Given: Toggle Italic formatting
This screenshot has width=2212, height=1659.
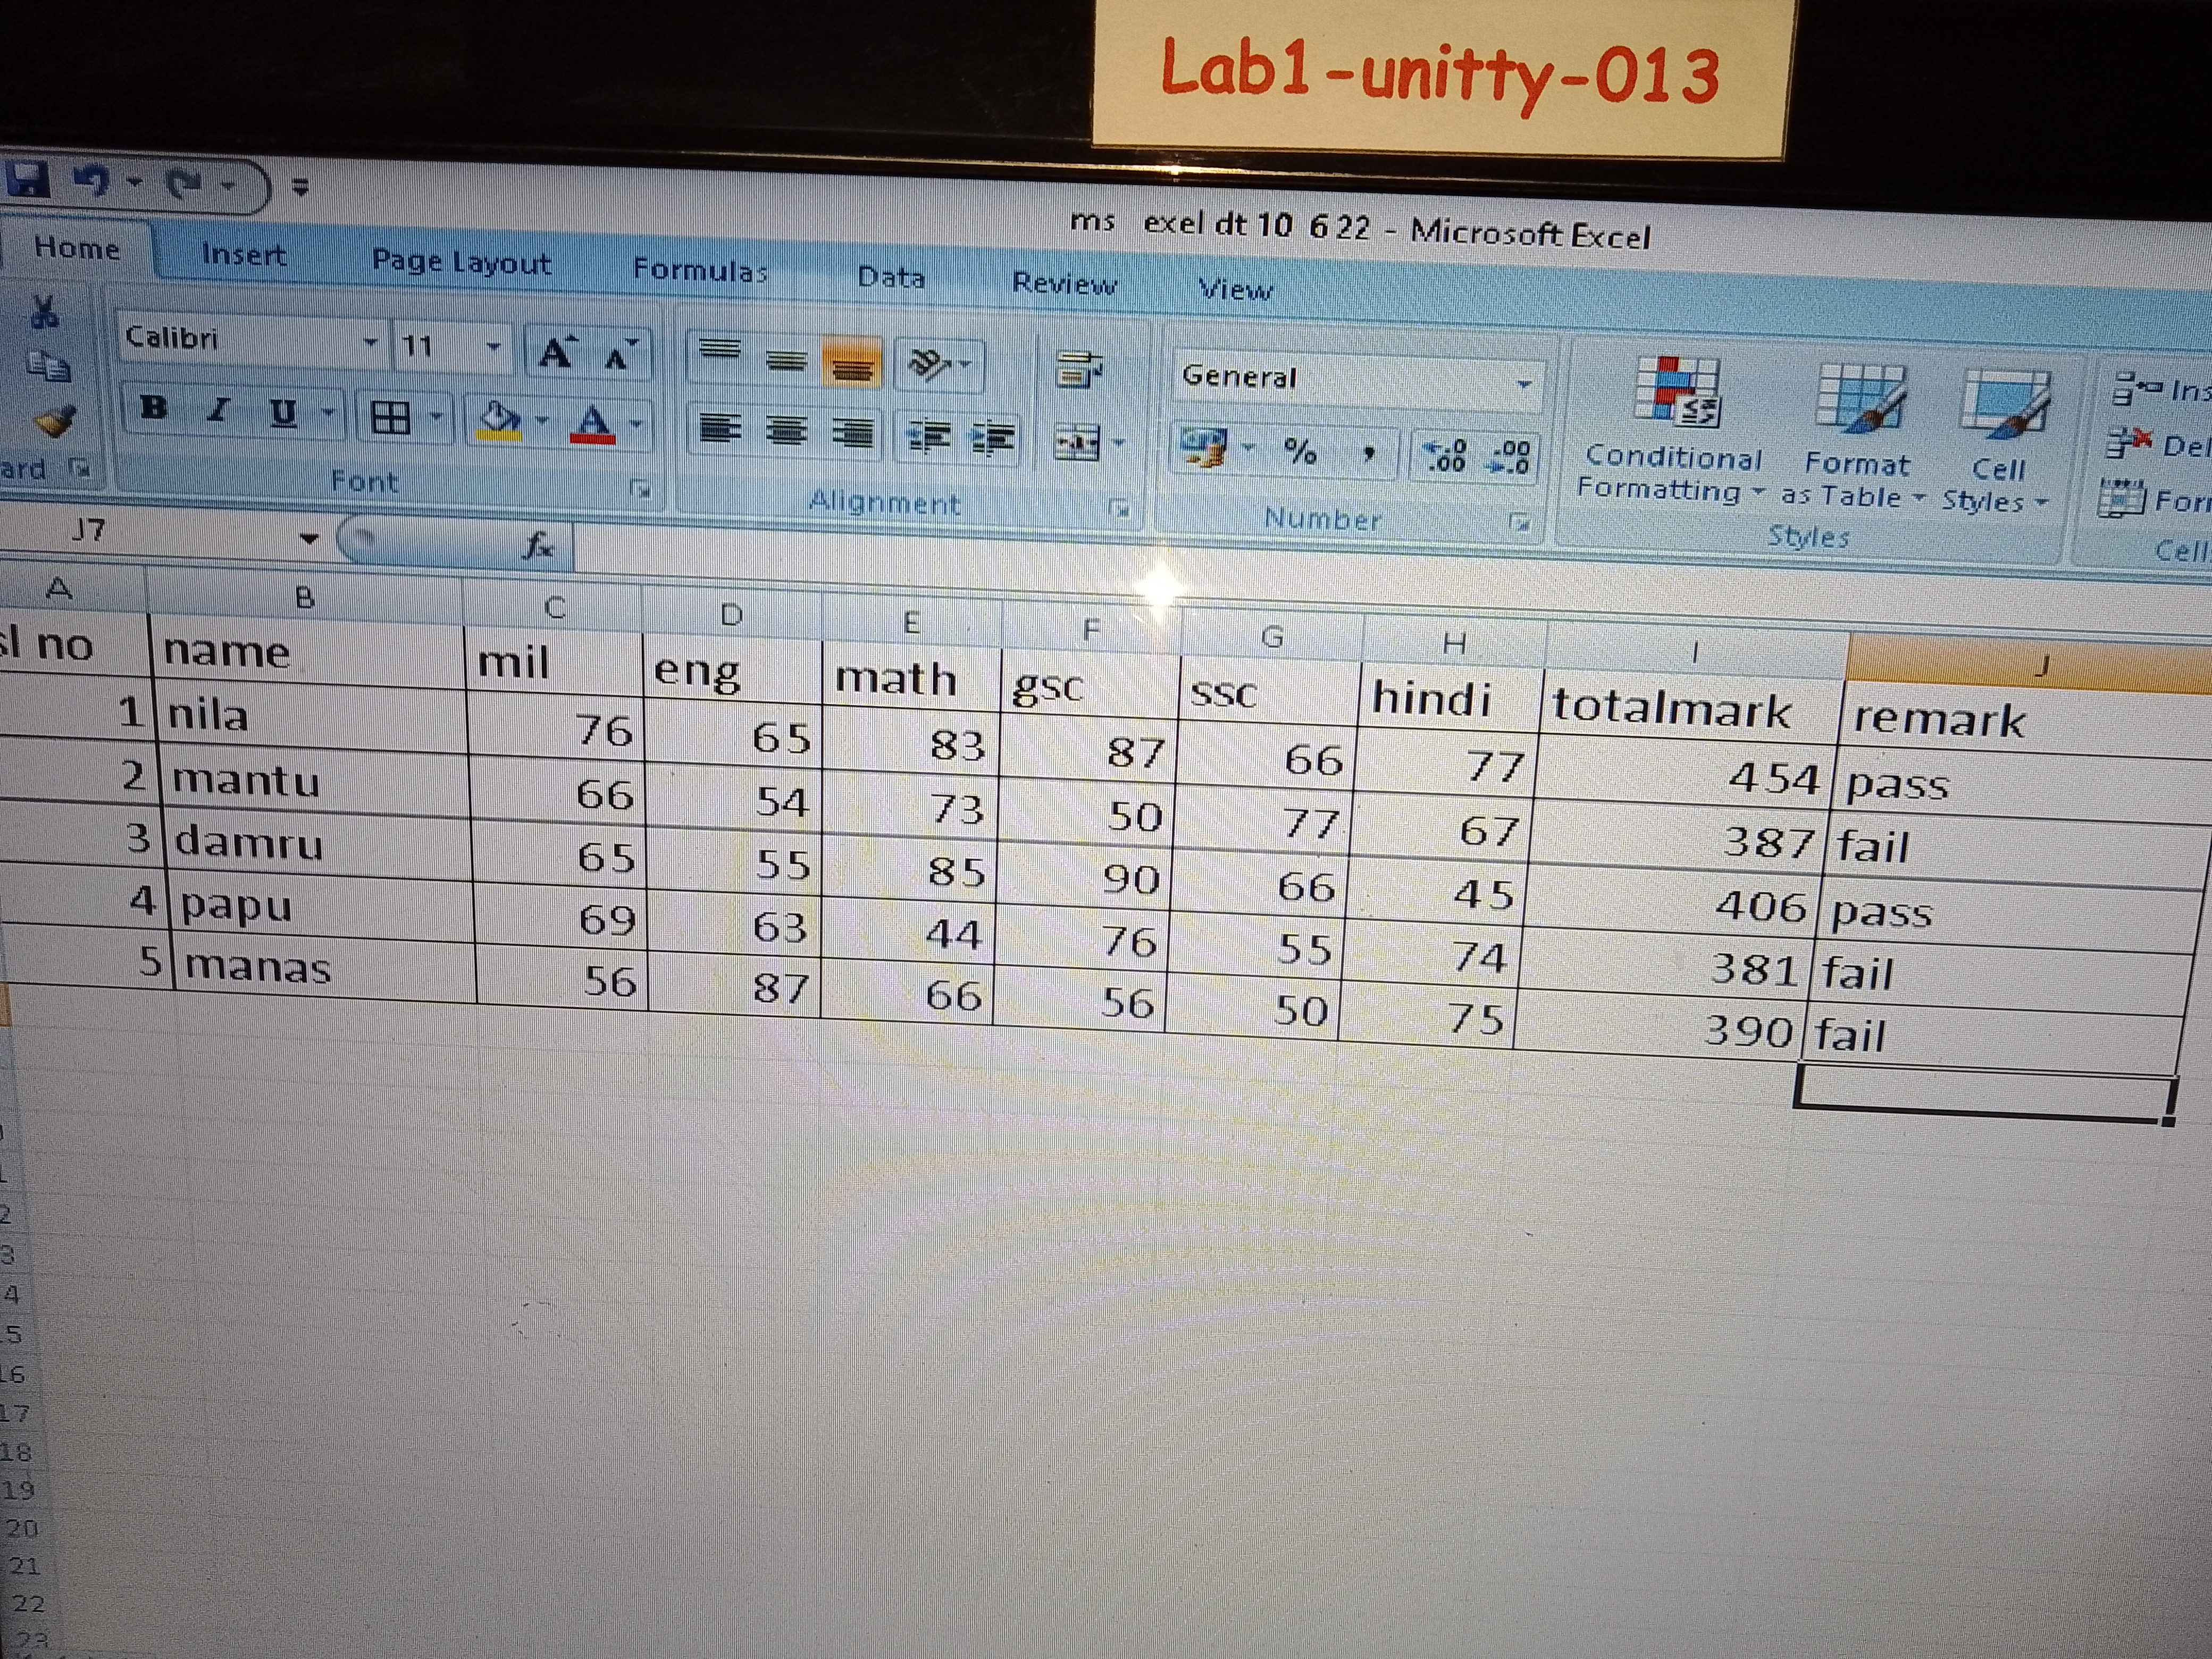Looking at the screenshot, I should tap(218, 410).
